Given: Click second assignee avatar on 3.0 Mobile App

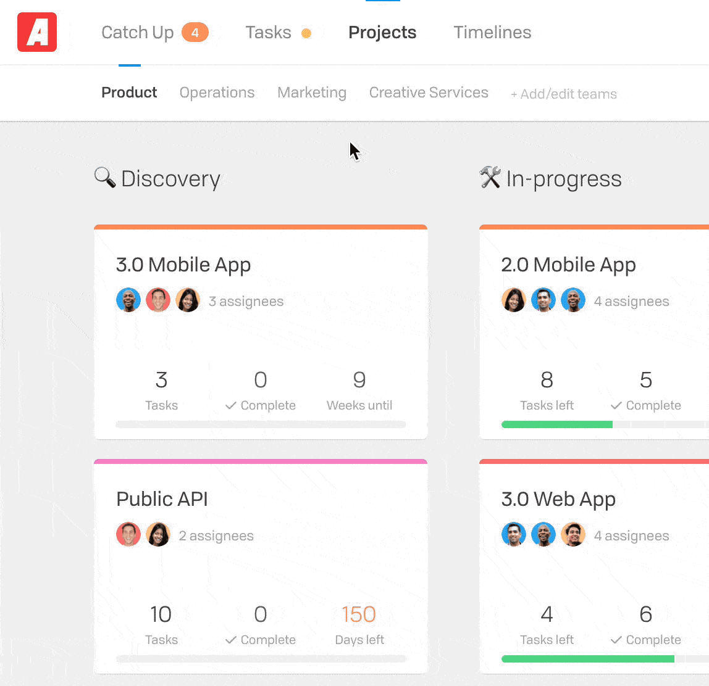Looking at the screenshot, I should point(158,300).
